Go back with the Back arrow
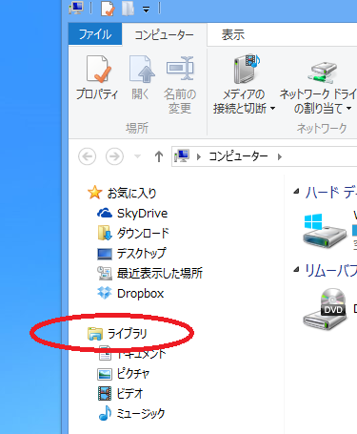 tap(87, 156)
